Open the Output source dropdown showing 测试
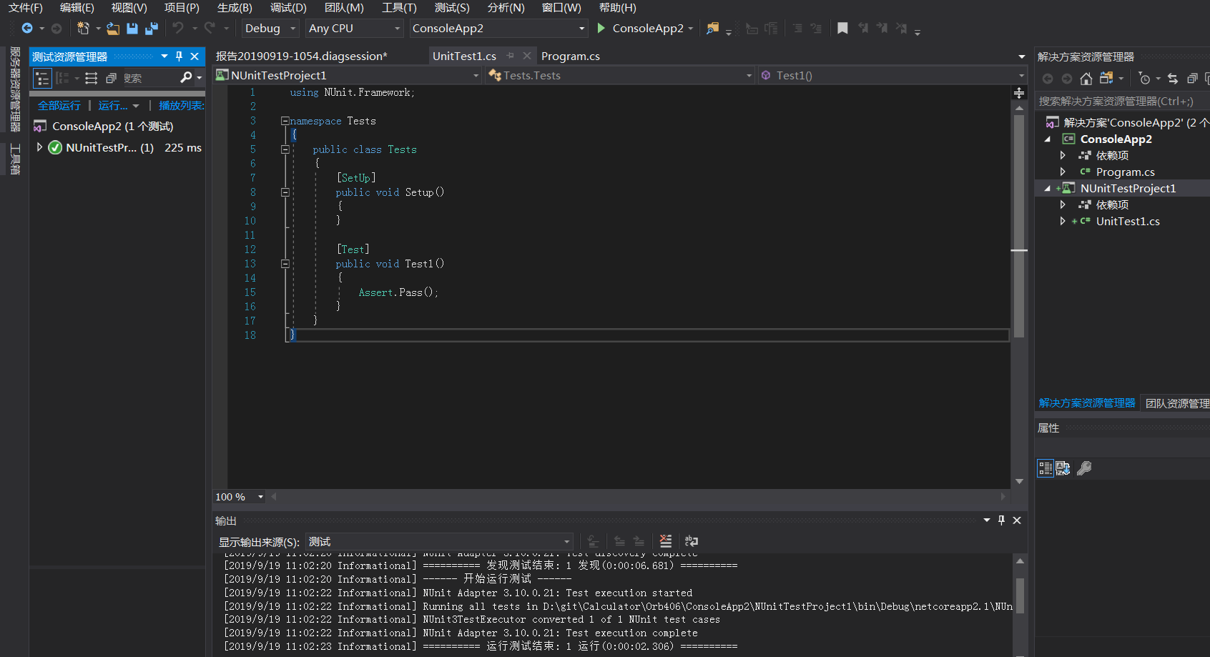1210x657 pixels. pos(439,541)
